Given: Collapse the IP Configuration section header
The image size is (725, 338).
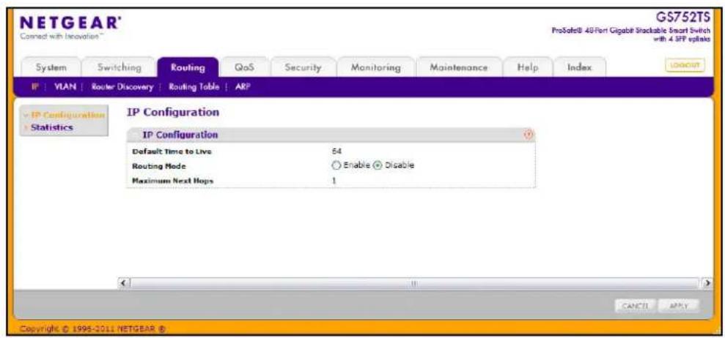Looking at the screenshot, I should [x=136, y=135].
